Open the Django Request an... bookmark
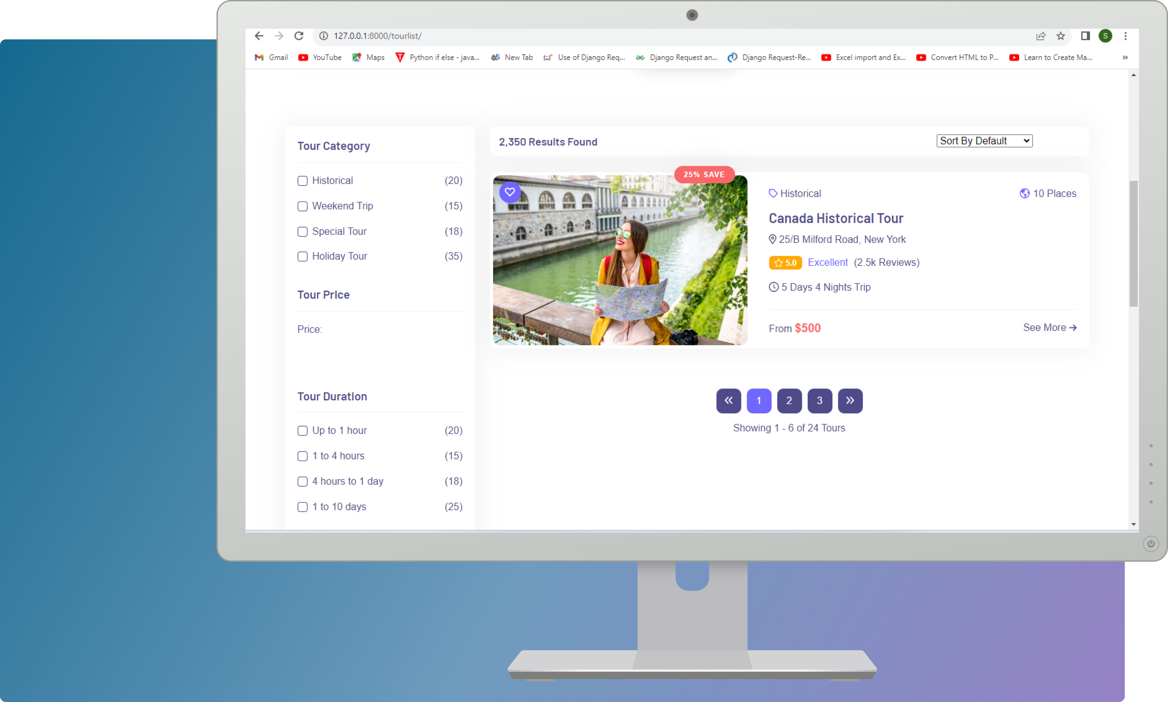The width and height of the screenshot is (1168, 702). click(x=677, y=57)
